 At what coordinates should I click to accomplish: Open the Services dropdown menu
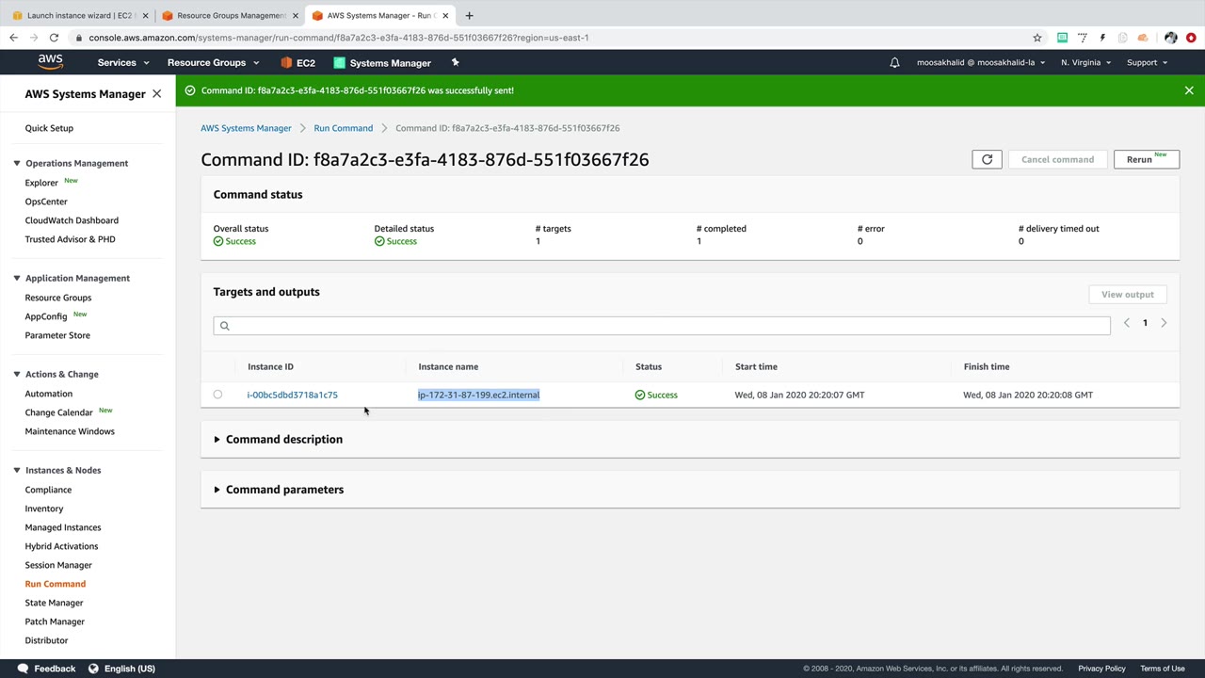[x=123, y=63]
